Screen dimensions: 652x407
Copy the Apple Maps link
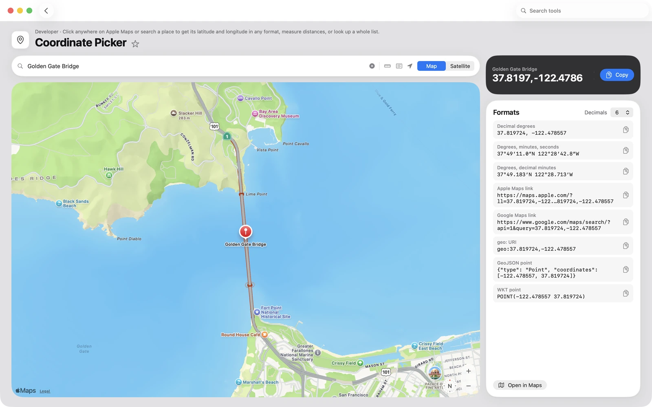pyautogui.click(x=626, y=195)
